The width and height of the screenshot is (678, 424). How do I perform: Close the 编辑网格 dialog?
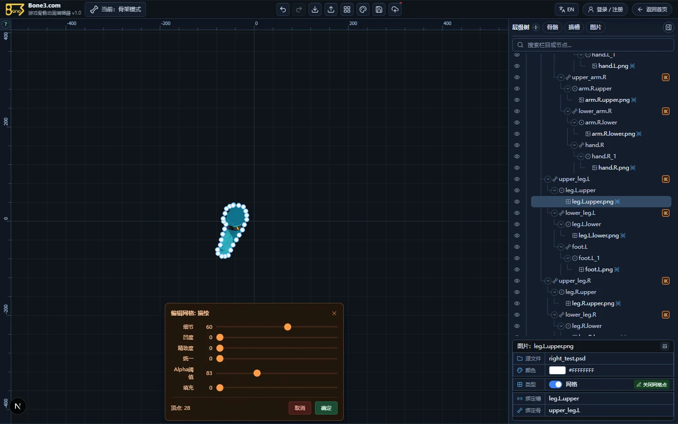point(334,313)
